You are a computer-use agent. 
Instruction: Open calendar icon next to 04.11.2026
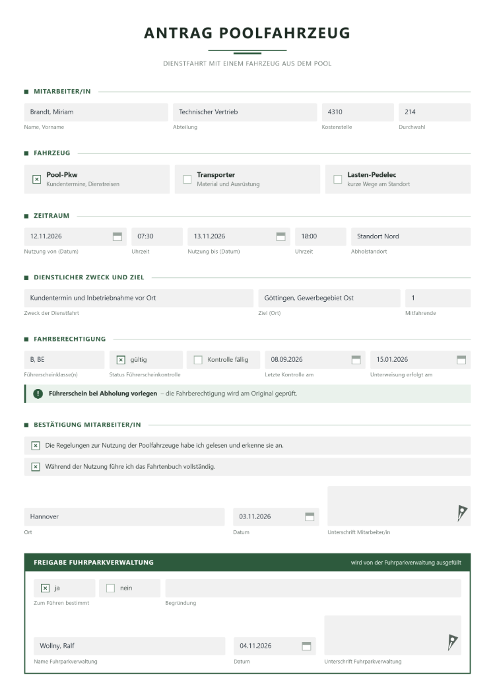[x=307, y=646]
